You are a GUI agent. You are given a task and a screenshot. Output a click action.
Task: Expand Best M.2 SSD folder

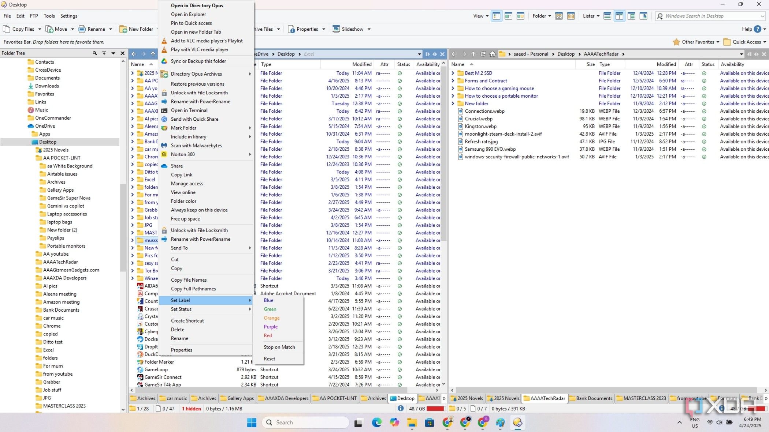coord(453,73)
